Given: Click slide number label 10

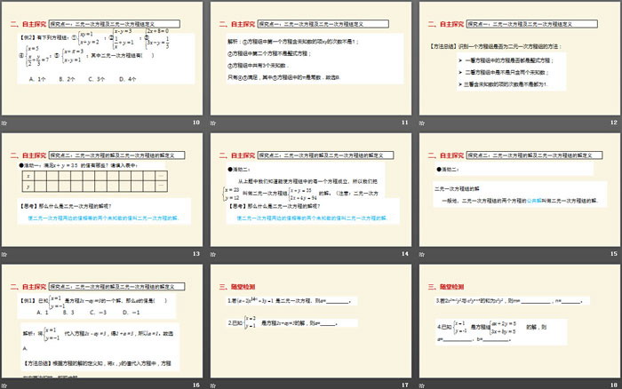Looking at the screenshot, I should (196, 123).
